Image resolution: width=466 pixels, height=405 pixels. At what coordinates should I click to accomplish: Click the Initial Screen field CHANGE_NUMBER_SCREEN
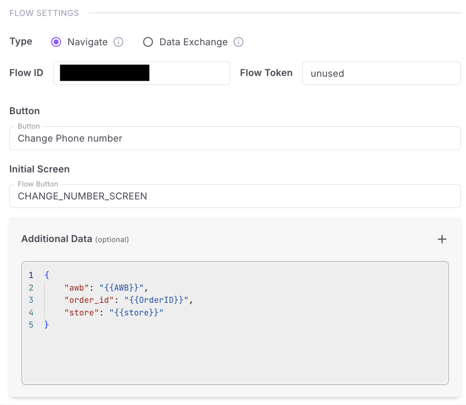coord(235,196)
